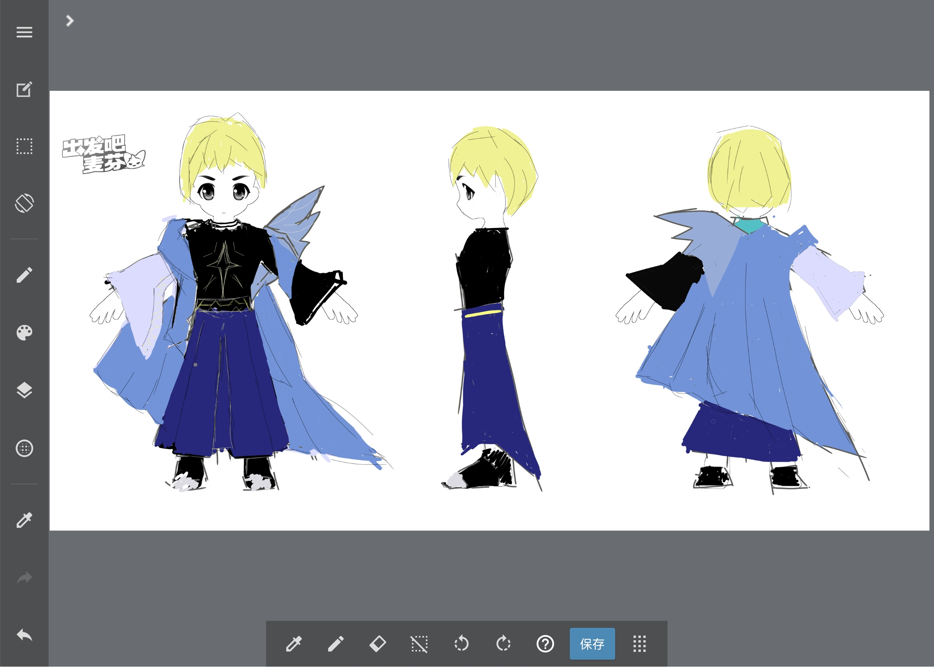Image resolution: width=934 pixels, height=667 pixels.
Task: Activate the eraser in bottom toolbar
Action: click(x=378, y=645)
